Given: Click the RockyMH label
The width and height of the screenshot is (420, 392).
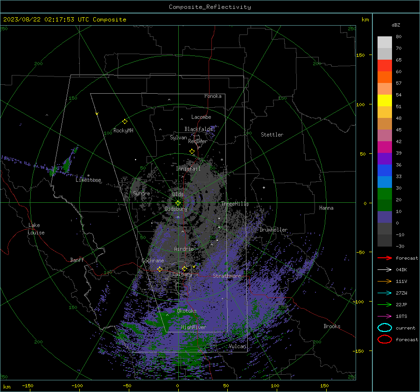Looking at the screenshot, I should [x=123, y=131].
